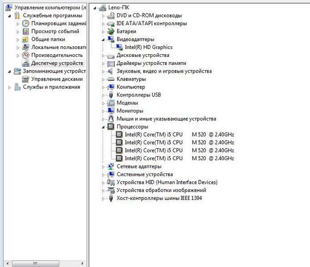Select the last Intel Core i5 CPU entry
310x267 pixels.
pos(179,158)
